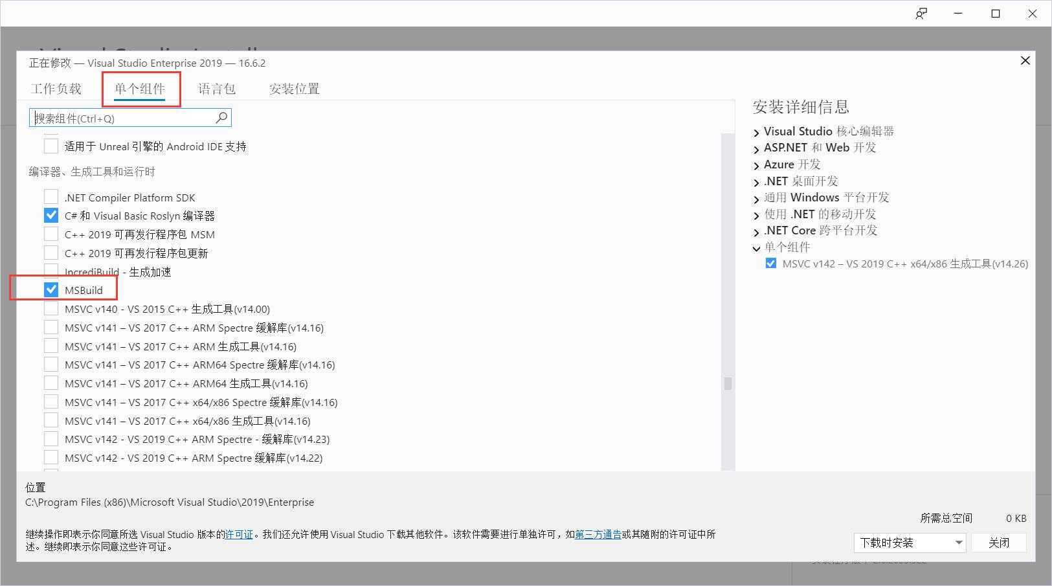This screenshot has height=586, width=1052.
Task: Open the feedback icon in the title bar
Action: [x=921, y=14]
